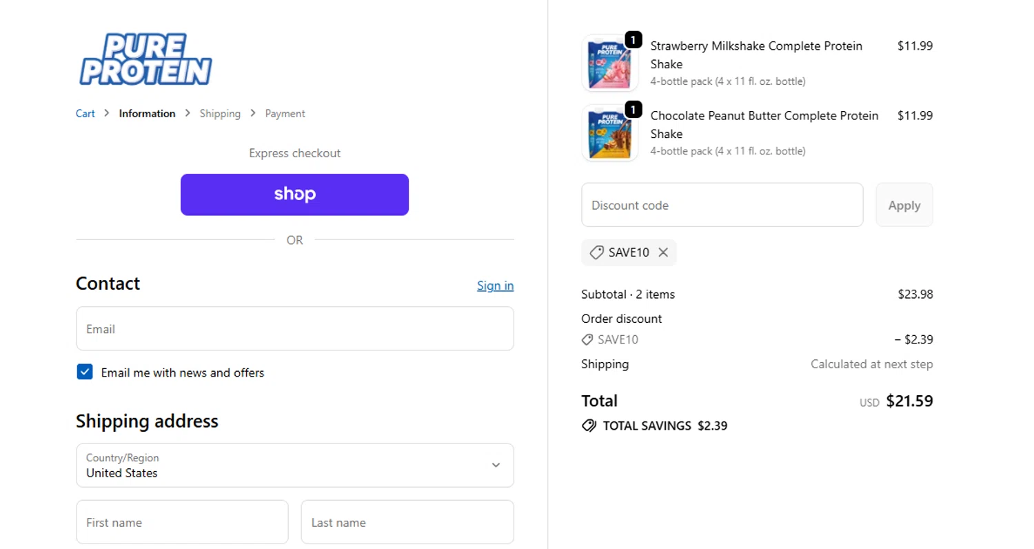Click the Chocolate Peanut Butter Complete Protein Shake title

point(764,124)
